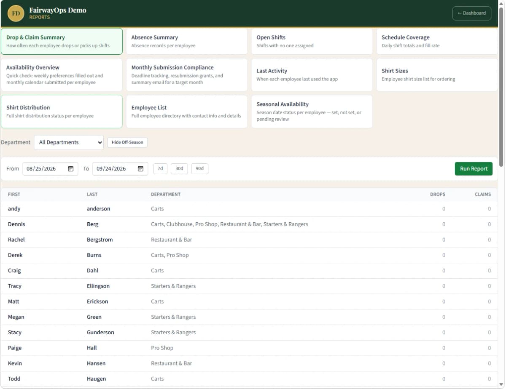This screenshot has height=389, width=506.
Task: Open the From date calendar picker icon
Action: (x=71, y=169)
